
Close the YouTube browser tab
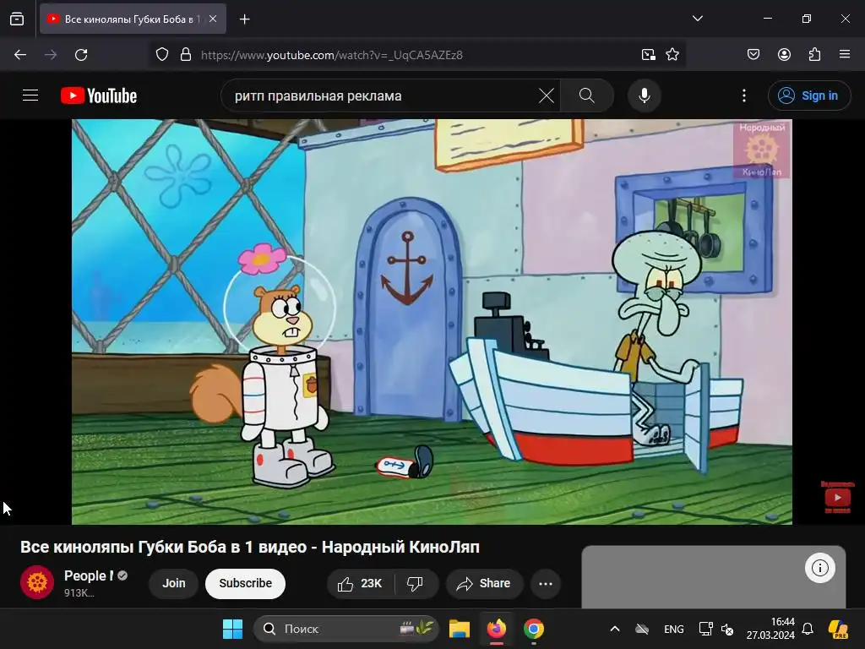point(213,19)
